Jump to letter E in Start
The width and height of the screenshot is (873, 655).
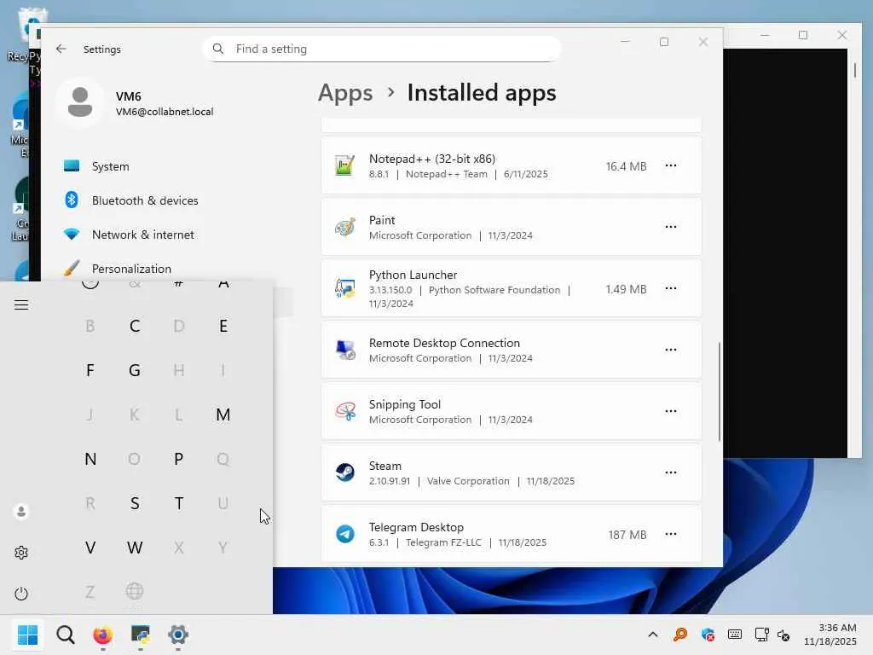(223, 326)
